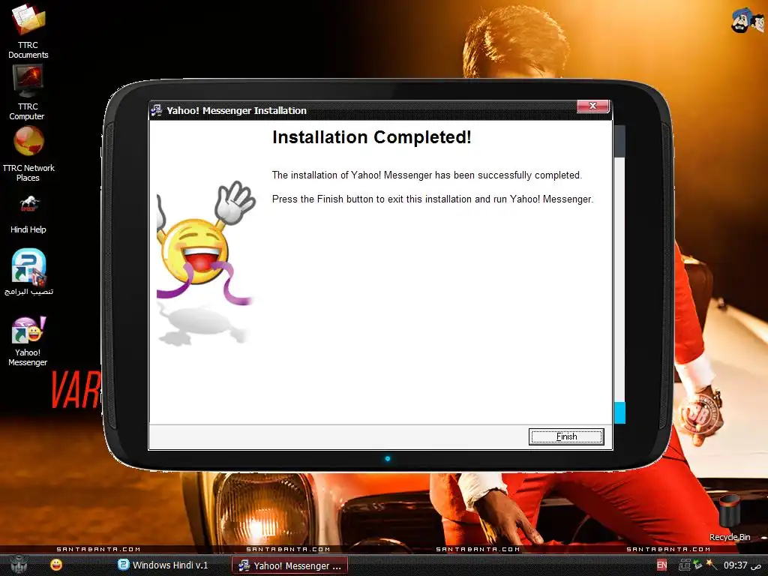Select Yahoo! Messenger taskbar button

[289, 565]
